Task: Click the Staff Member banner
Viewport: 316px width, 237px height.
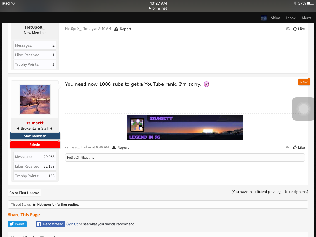Action: (x=35, y=136)
